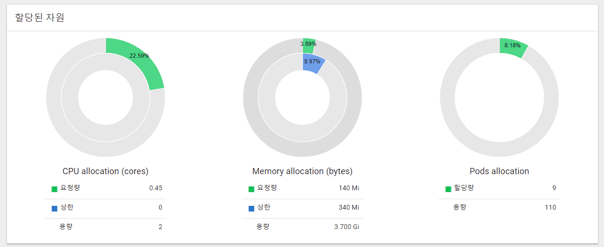The height and width of the screenshot is (247, 604).
Task: Click green Memory 요청량 legend square
Action: (x=251, y=189)
